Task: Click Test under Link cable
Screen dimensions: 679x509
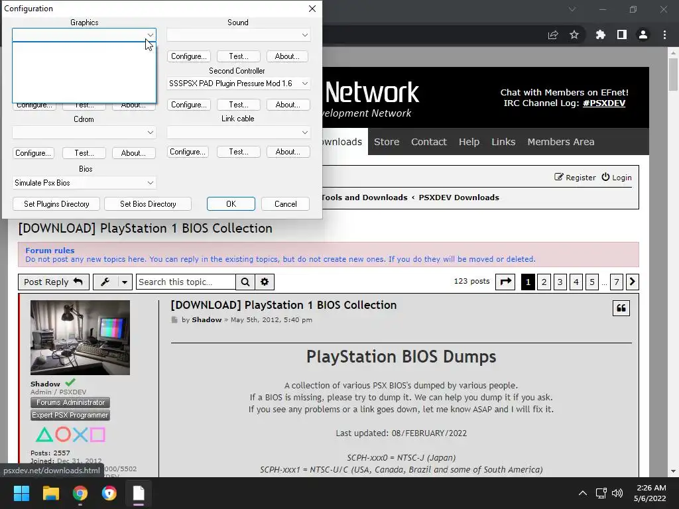Action: click(239, 152)
